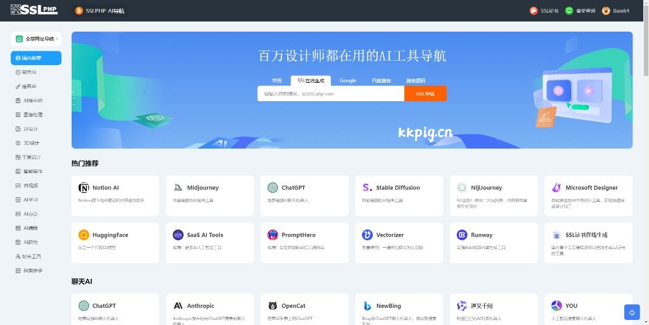Focus the domain name input field
Viewport: 649px width, 325px height.
coord(331,94)
